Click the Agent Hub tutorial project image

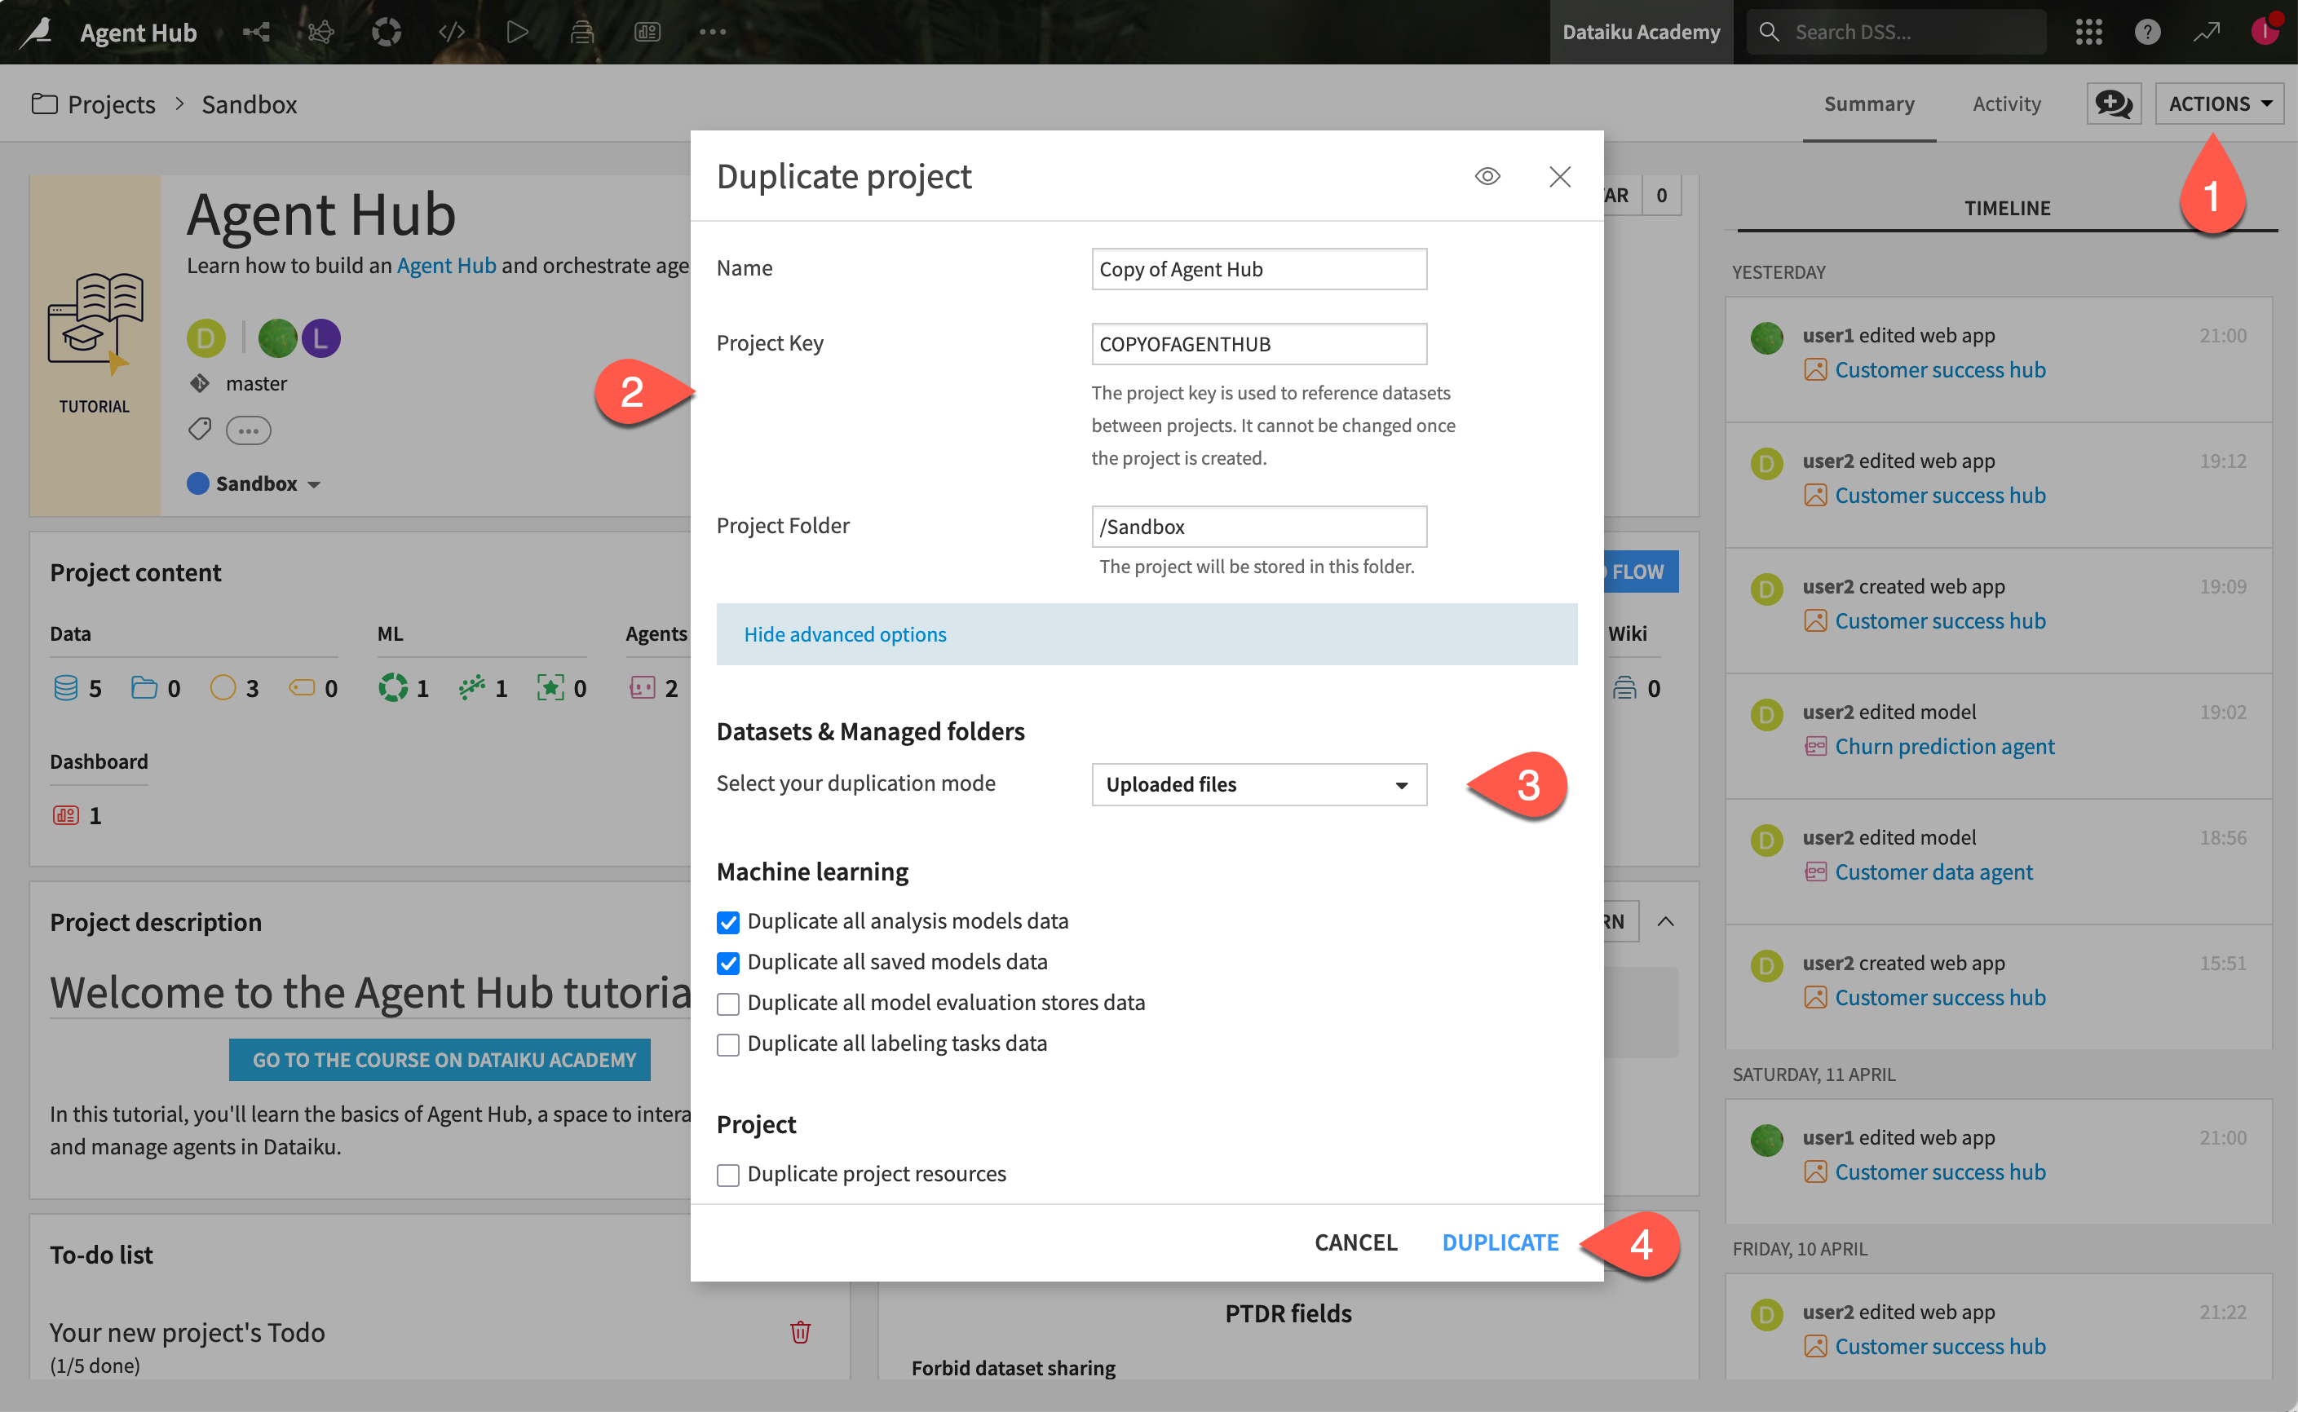click(95, 346)
